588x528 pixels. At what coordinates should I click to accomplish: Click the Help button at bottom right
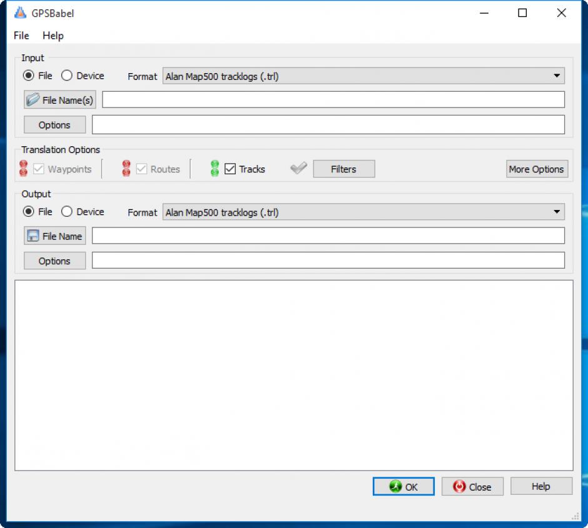tap(541, 486)
